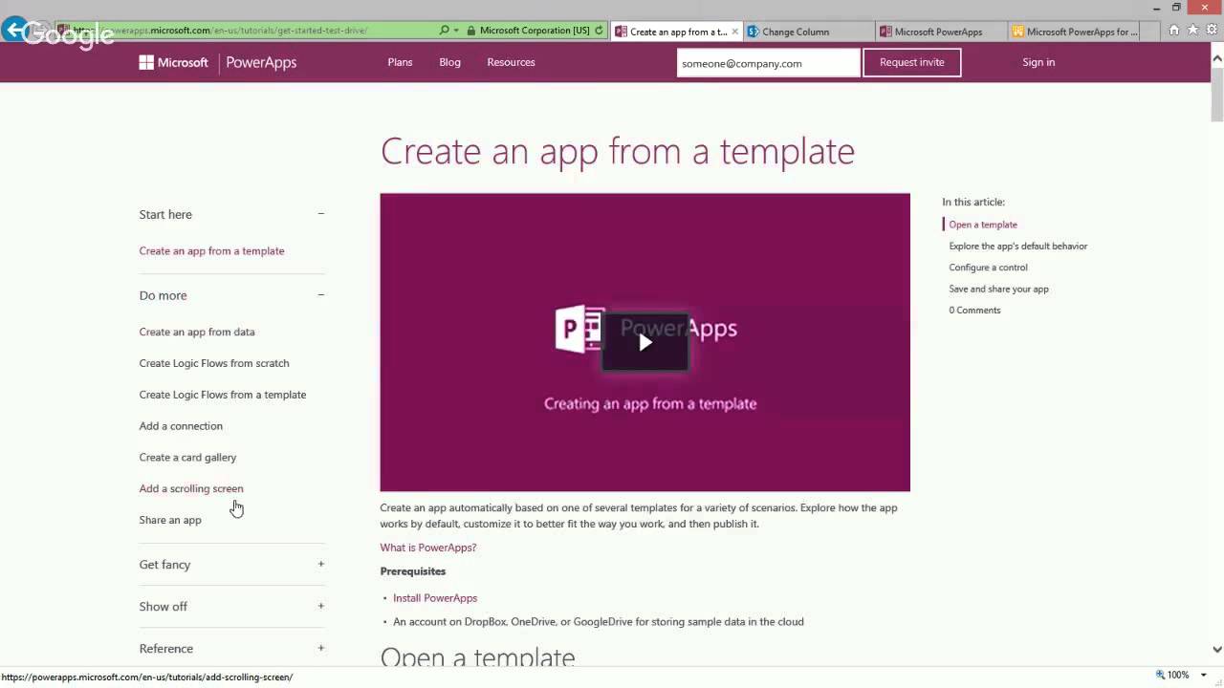Click the page scrollbar up arrow

(x=1217, y=58)
